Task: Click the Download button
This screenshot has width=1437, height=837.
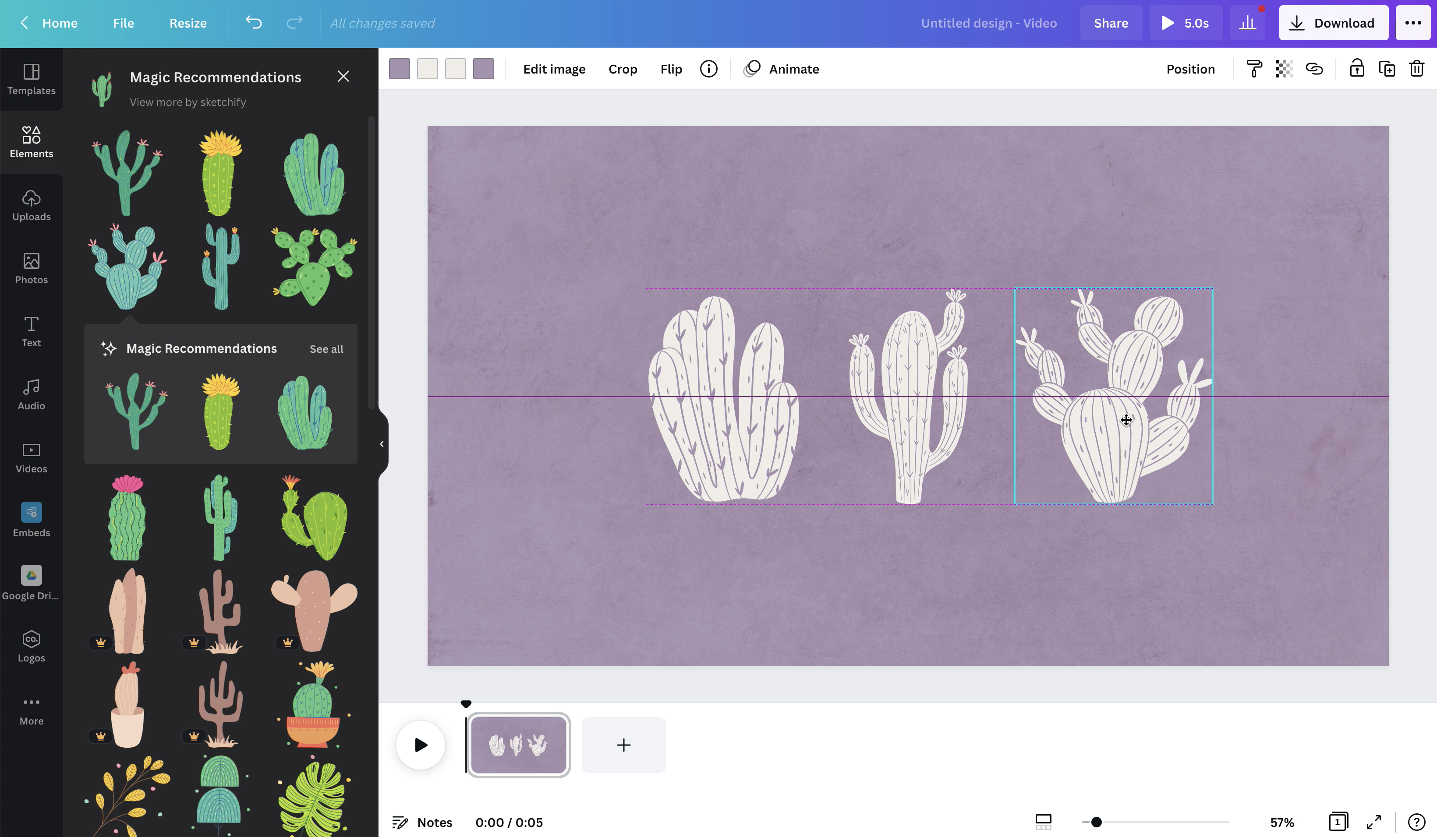Action: tap(1333, 23)
